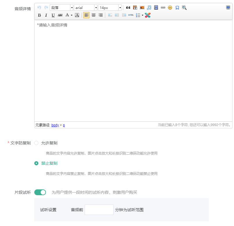Toggle fullscreen editor mode
This screenshot has height=226, width=234.
pos(228,8)
